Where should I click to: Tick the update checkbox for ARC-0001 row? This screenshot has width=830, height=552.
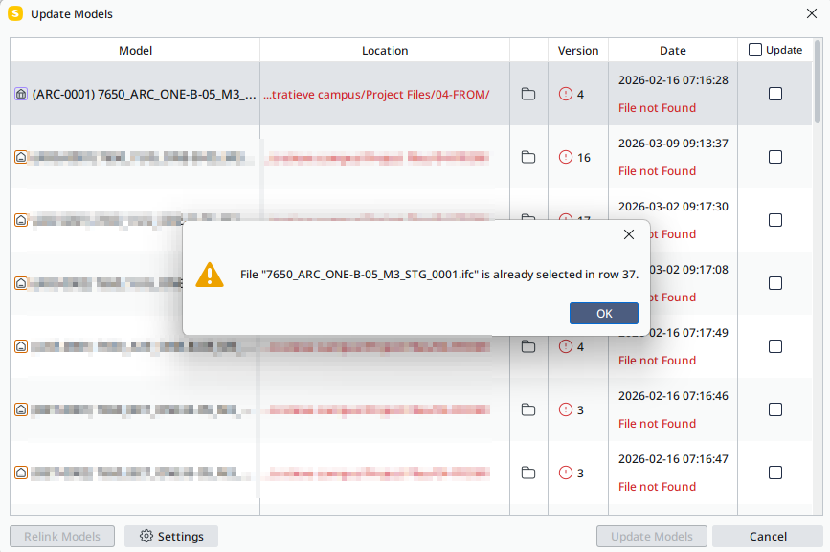tap(774, 94)
